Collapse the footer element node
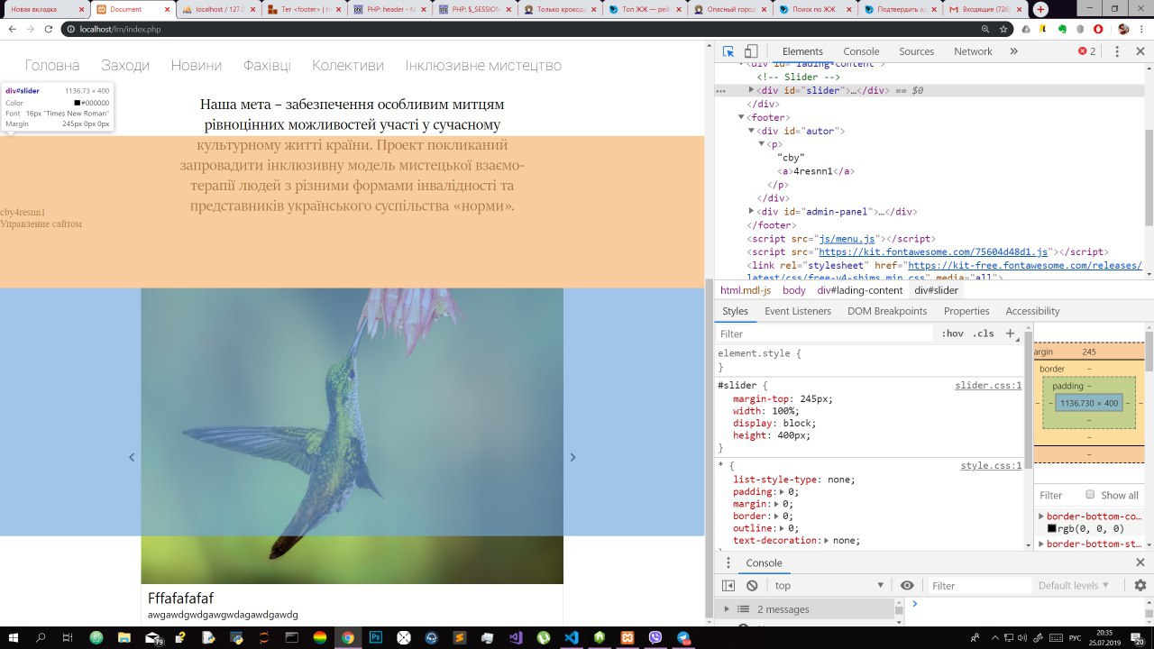The image size is (1154, 649). (x=741, y=117)
